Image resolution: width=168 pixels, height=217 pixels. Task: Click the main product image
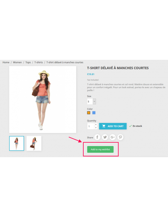(x=43, y=100)
